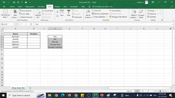Open the File tab

4,7
